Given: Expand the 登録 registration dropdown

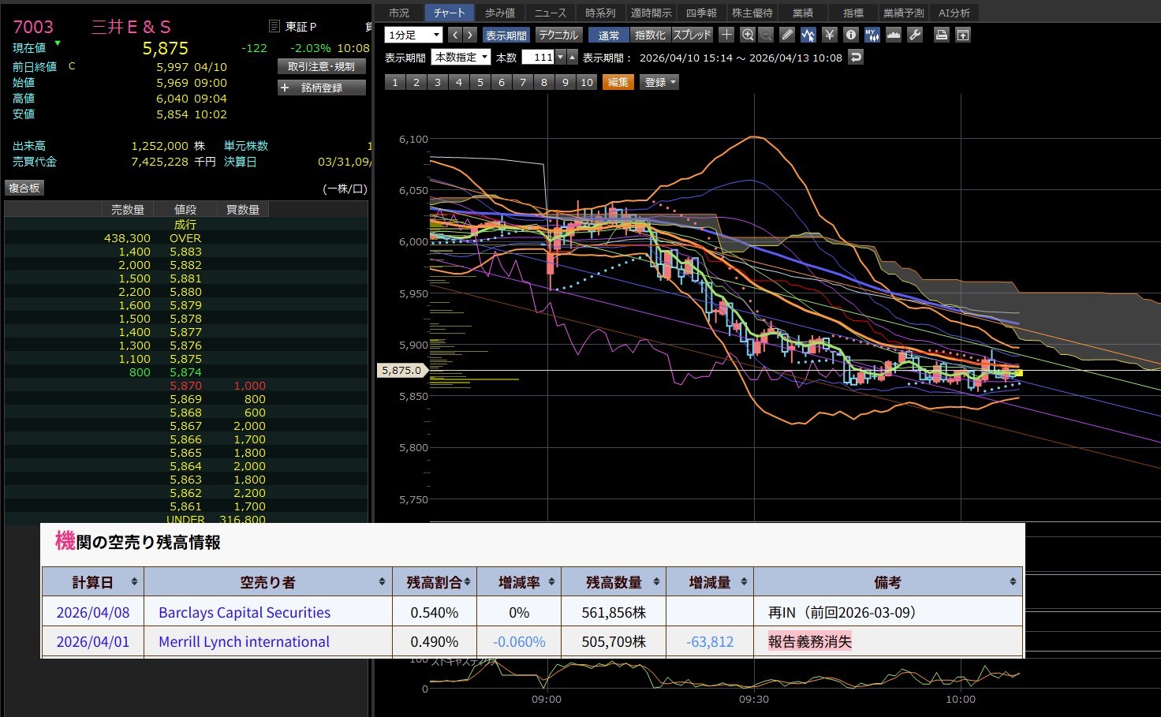Looking at the screenshot, I should pyautogui.click(x=660, y=82).
